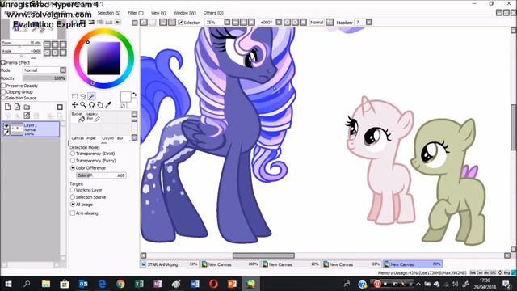Image resolution: width=517 pixels, height=291 pixels.
Task: Switch to STAR ANNA.png canvas tab
Action: pyautogui.click(x=170, y=264)
